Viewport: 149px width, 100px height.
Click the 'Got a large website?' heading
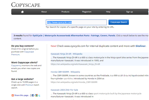coord(22,79)
